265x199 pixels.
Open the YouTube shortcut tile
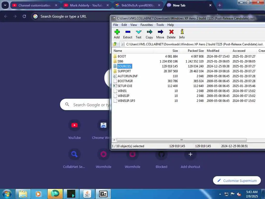[x=75, y=129]
